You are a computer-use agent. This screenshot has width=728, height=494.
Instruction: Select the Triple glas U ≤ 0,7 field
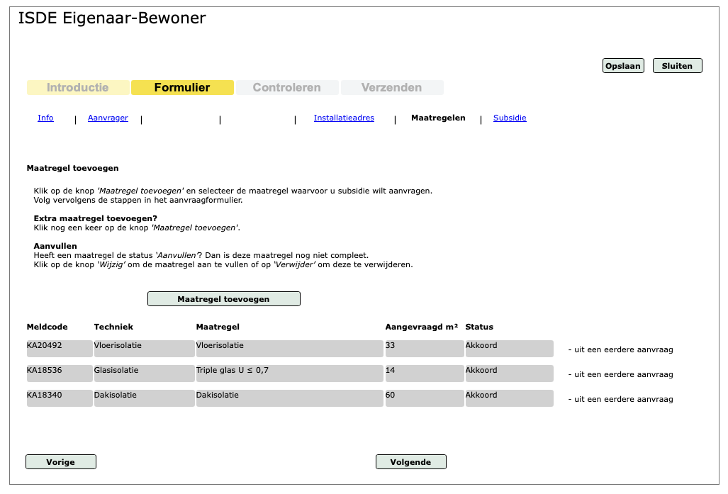coord(289,374)
